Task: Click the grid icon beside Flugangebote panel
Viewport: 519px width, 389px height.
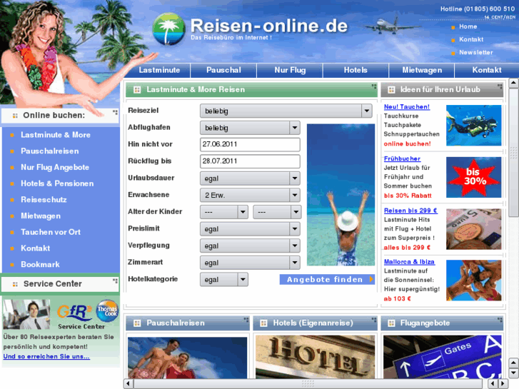Action: point(391,323)
